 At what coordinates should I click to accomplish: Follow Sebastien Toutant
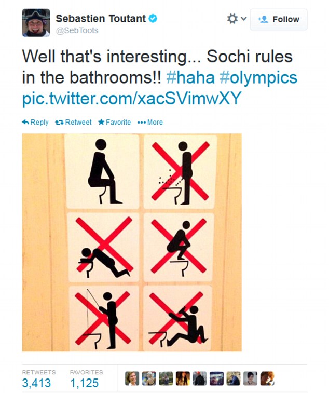(278, 19)
